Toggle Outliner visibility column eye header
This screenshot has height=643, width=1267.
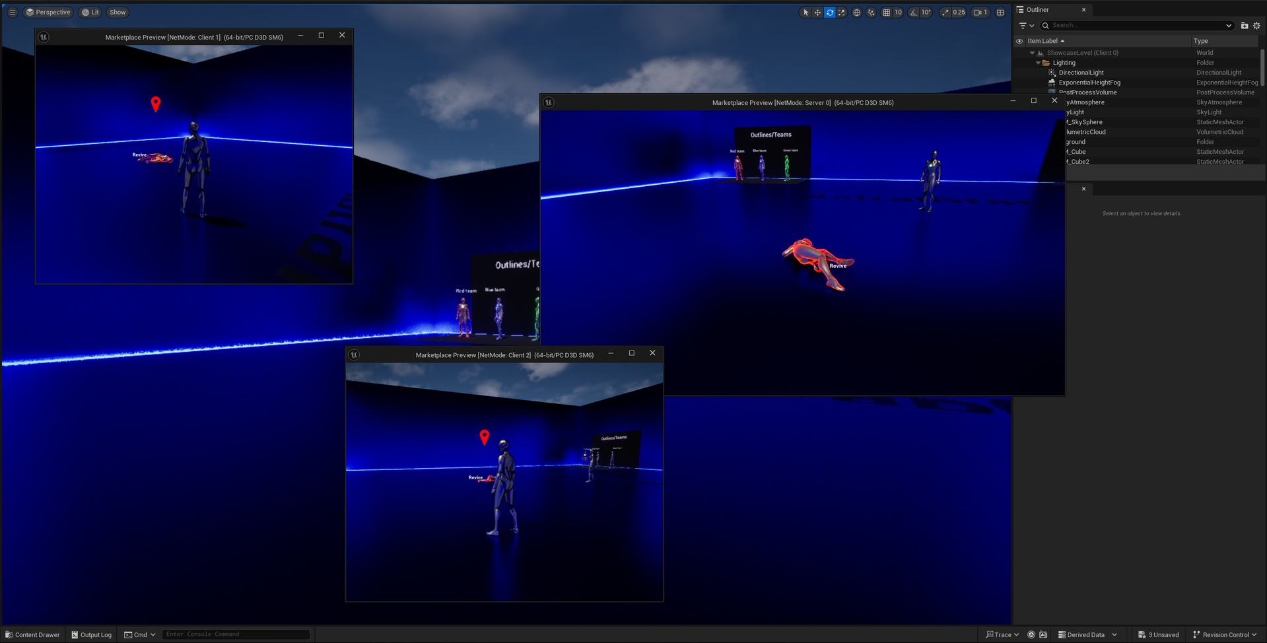(x=1019, y=41)
